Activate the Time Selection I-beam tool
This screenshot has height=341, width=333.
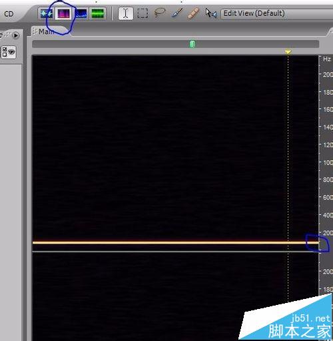click(126, 13)
